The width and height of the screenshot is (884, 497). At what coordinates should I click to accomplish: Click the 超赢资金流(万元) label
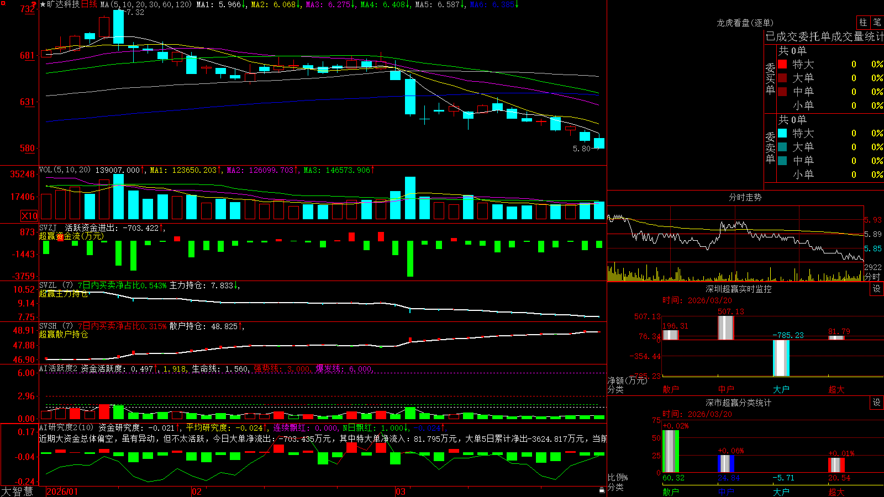[x=71, y=236]
